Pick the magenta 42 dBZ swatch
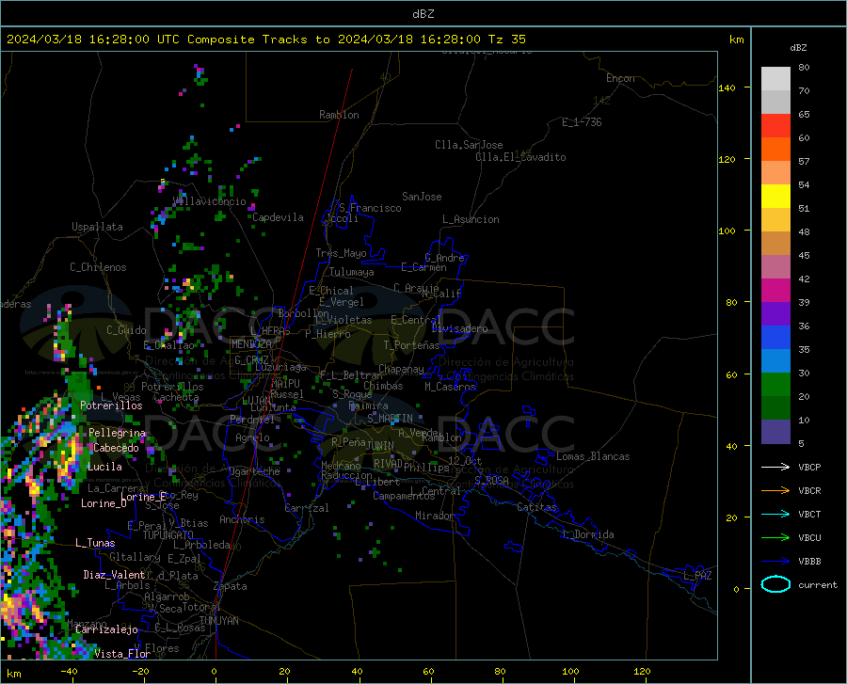This screenshot has width=847, height=684. pos(775,291)
